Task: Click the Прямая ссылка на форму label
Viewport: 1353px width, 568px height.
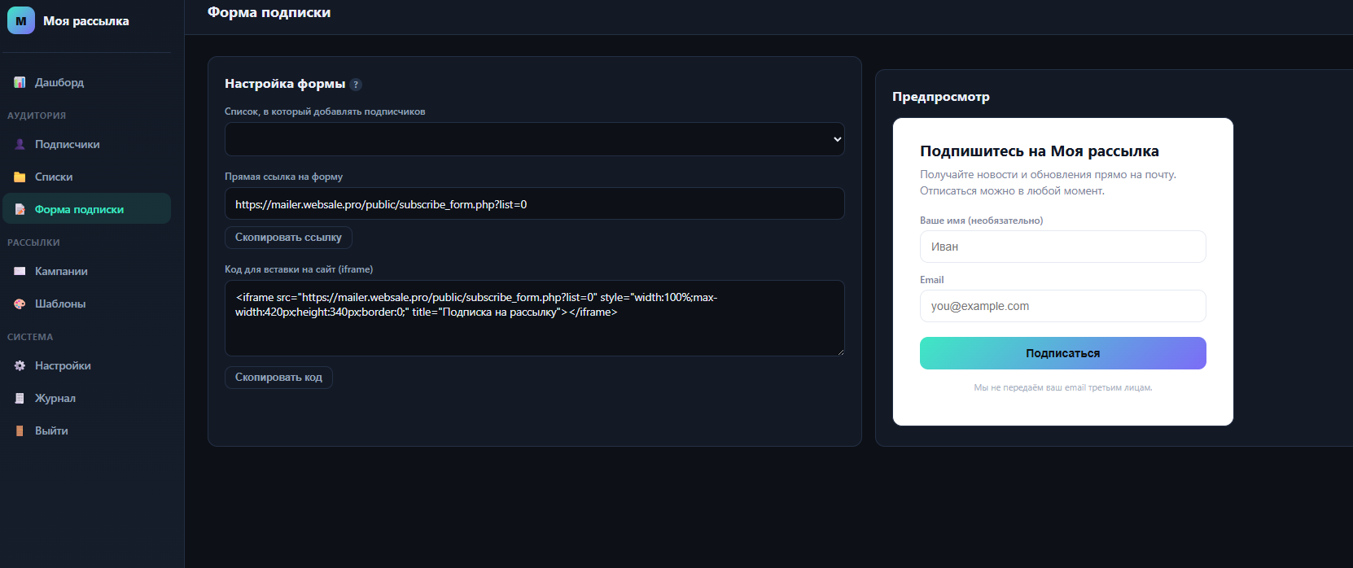Action: coord(283,177)
